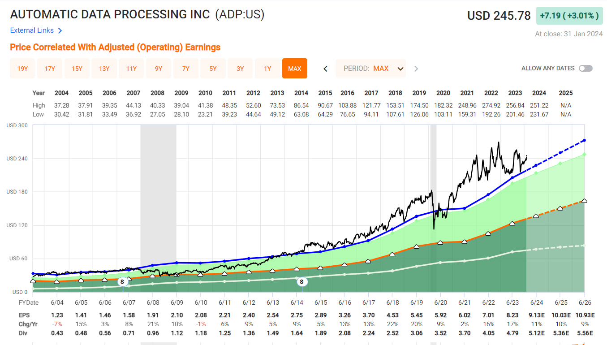Click the S split marker near 6/14
This screenshot has height=345, width=607.
point(302,282)
